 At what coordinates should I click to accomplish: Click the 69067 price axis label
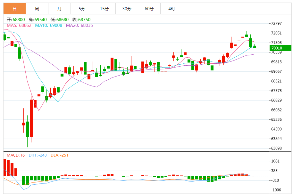(276, 71)
